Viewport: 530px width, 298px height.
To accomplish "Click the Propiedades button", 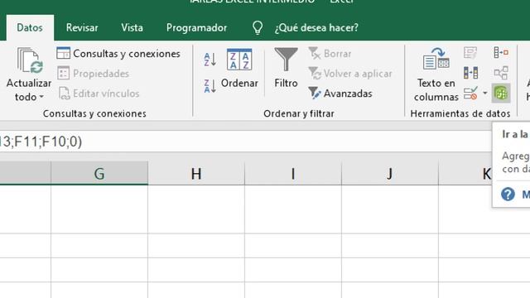I will click(x=93, y=74).
